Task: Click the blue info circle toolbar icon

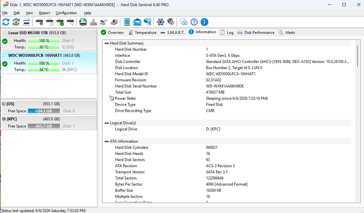Action: click(204, 22)
